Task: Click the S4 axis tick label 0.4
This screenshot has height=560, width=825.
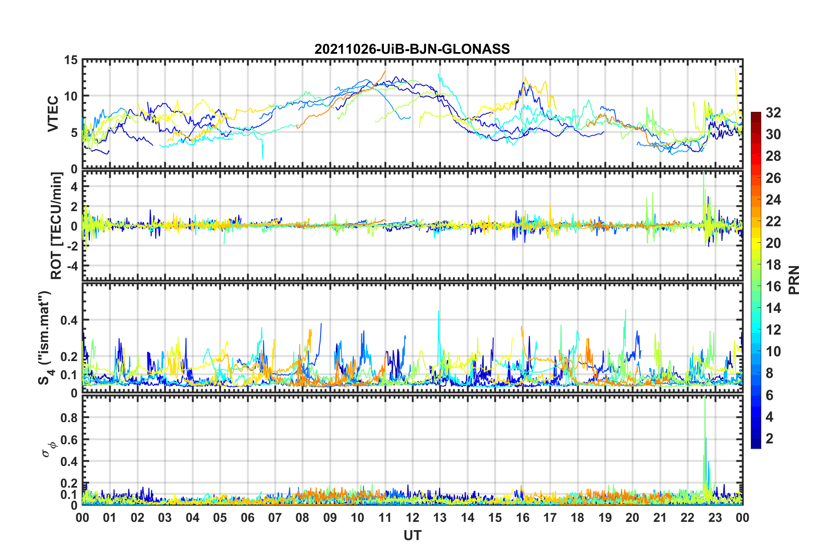Action: click(x=69, y=320)
